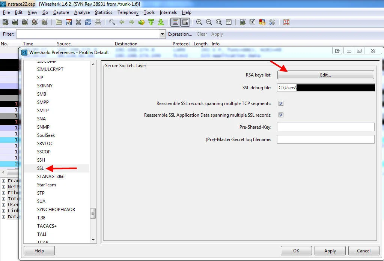Go forward in packet history
The height and width of the screenshot is (261, 384).
click(x=132, y=22)
